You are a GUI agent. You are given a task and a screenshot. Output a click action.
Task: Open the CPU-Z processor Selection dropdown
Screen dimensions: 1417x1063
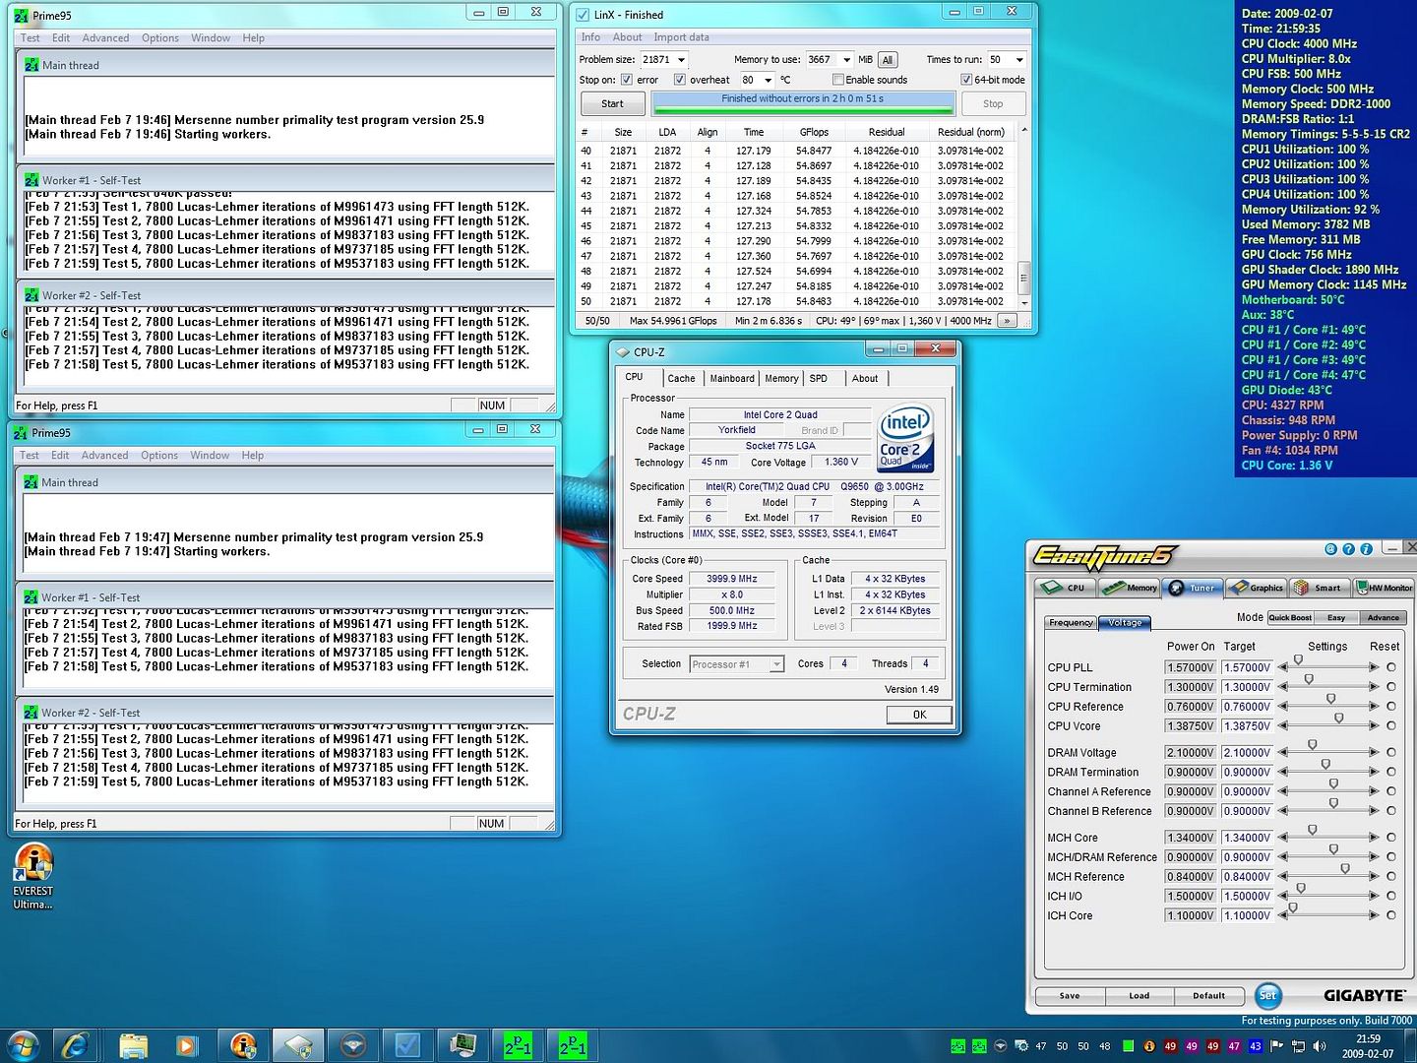coord(776,664)
